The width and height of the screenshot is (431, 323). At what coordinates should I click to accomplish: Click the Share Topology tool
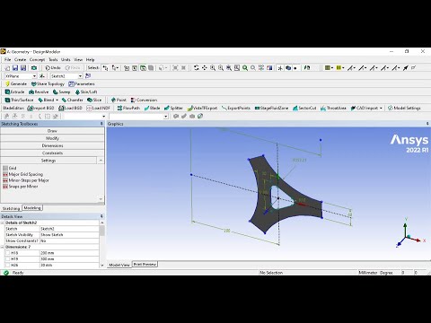(48, 84)
